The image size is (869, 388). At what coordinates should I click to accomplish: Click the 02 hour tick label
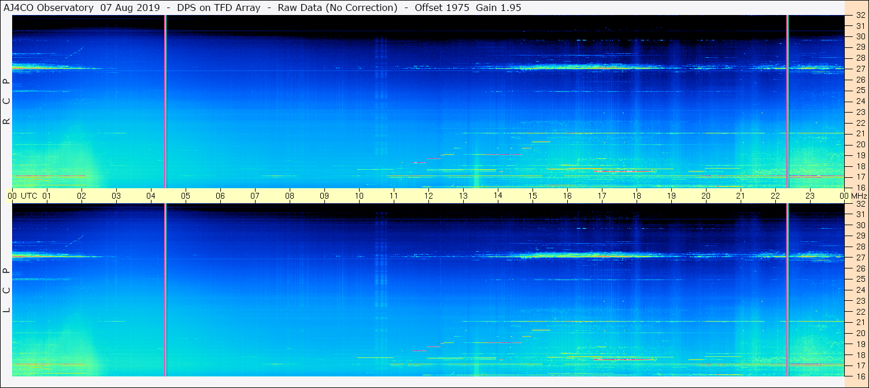[x=82, y=196]
